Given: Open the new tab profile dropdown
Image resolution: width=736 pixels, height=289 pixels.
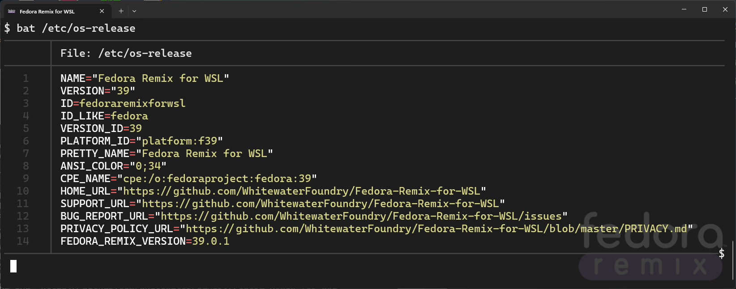Looking at the screenshot, I should coord(134,11).
